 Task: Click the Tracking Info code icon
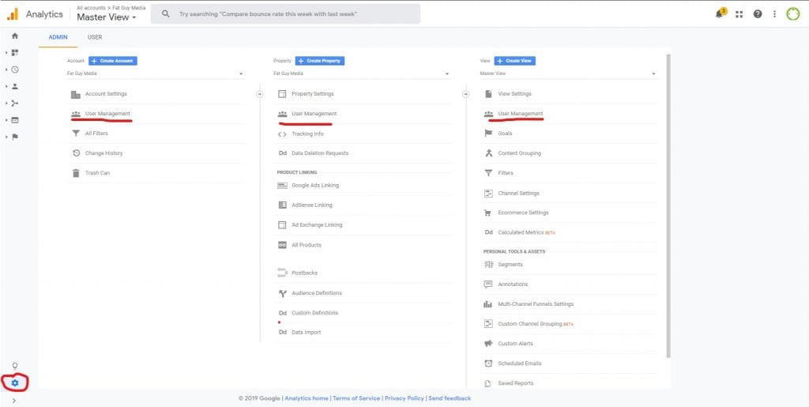pyautogui.click(x=282, y=134)
